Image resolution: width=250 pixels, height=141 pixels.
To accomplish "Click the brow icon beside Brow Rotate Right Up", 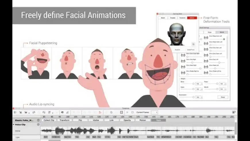I will pos(183,73).
